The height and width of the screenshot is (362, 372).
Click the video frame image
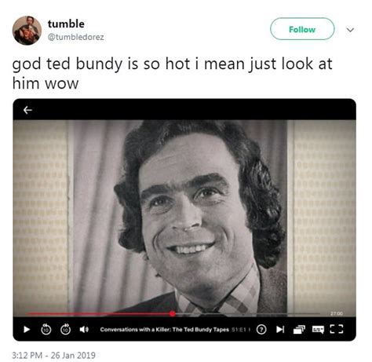(184, 218)
